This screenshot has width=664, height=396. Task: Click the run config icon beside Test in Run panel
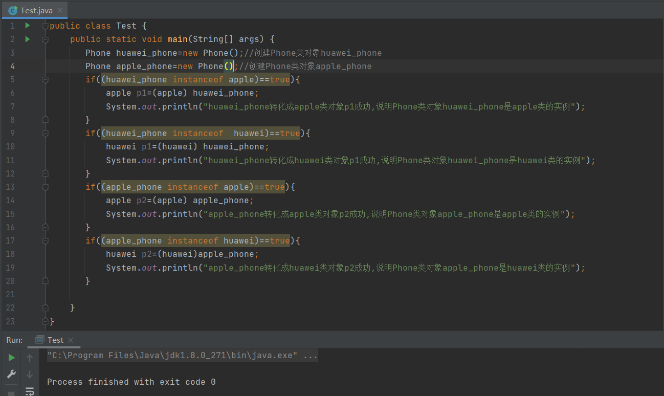(x=39, y=340)
